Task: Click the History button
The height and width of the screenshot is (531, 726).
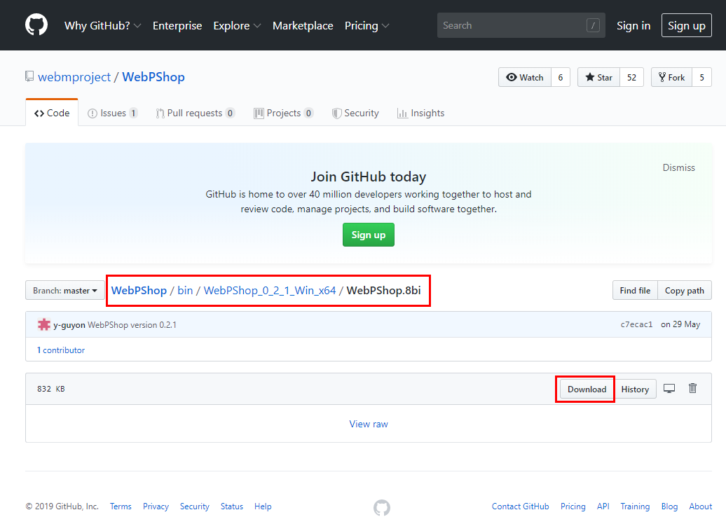Action: coord(635,389)
